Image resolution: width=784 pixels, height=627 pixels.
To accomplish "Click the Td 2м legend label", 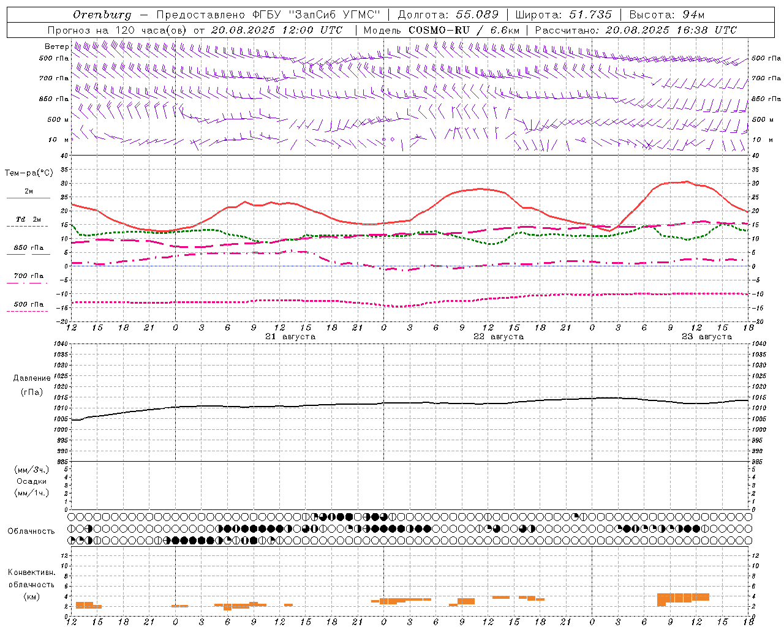I will click(x=29, y=219).
